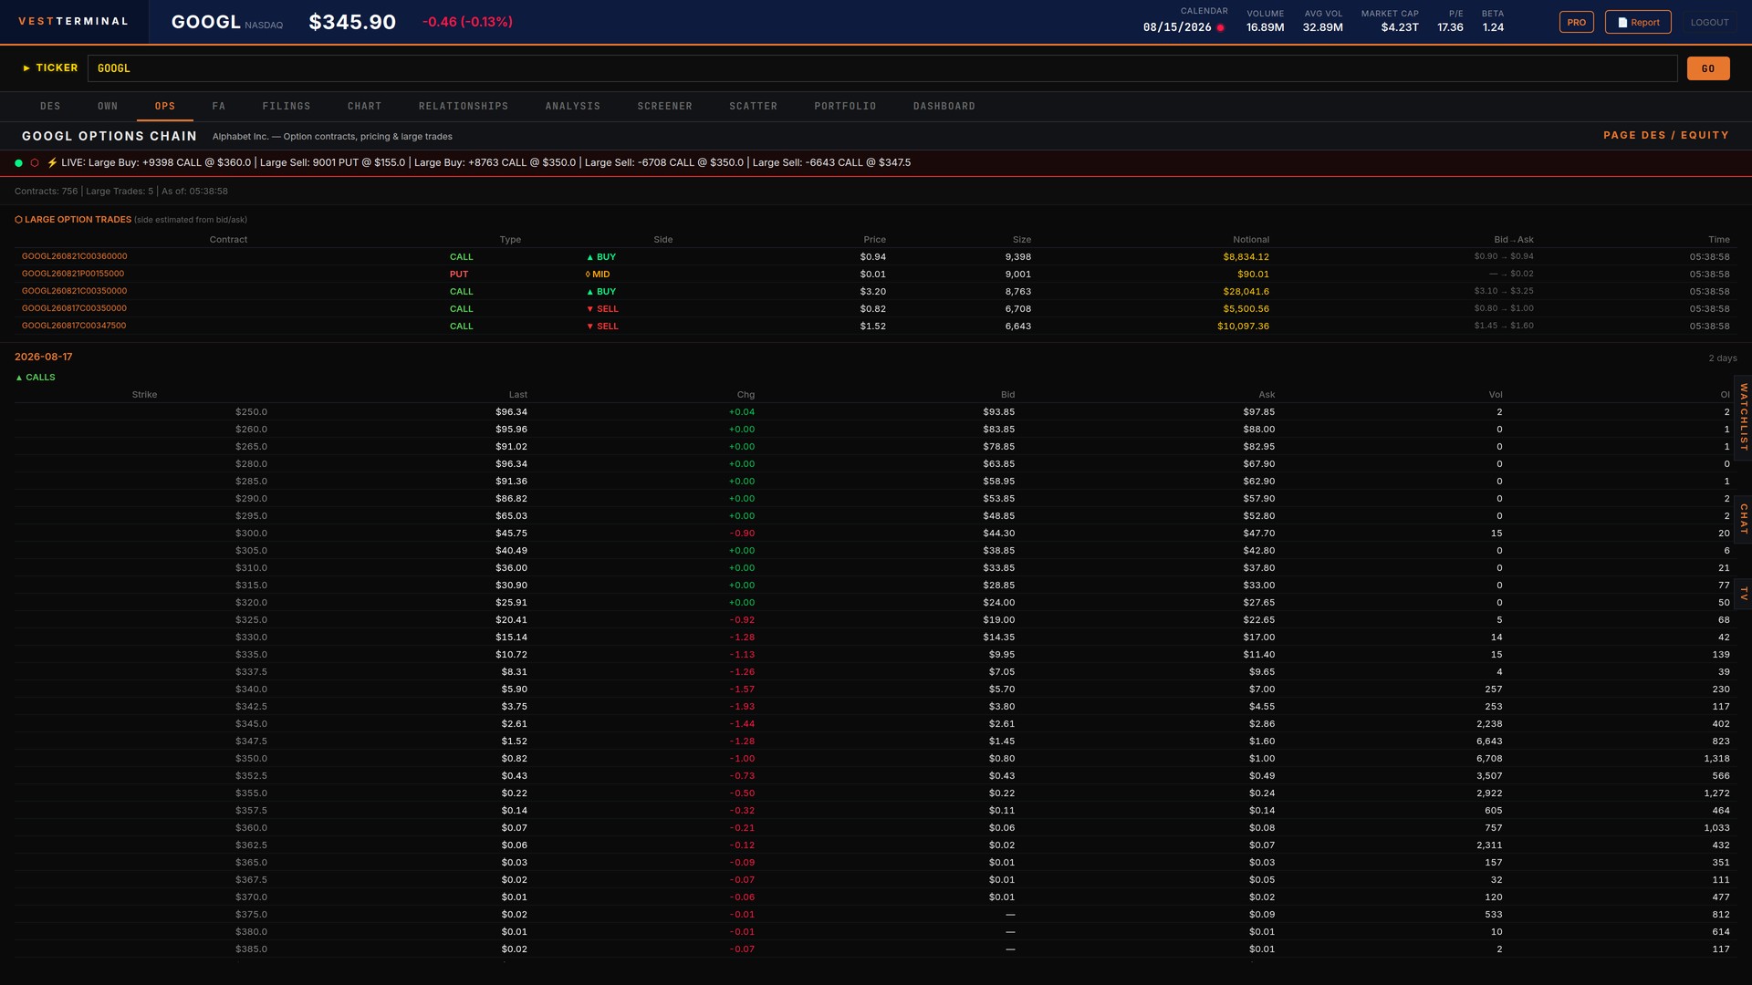Switch to the DES tab

click(50, 107)
